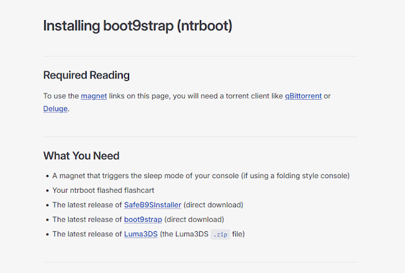Screen dimensions: 405x273
Task: Click '(direct download)' after boot9strap link
Action: pos(194,219)
